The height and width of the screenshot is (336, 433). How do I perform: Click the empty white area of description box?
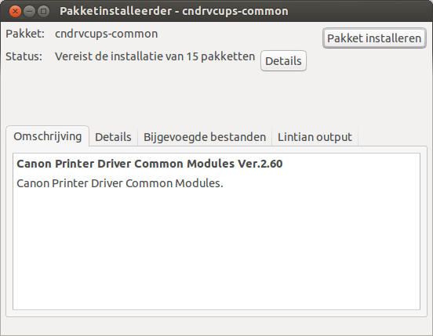point(216,249)
